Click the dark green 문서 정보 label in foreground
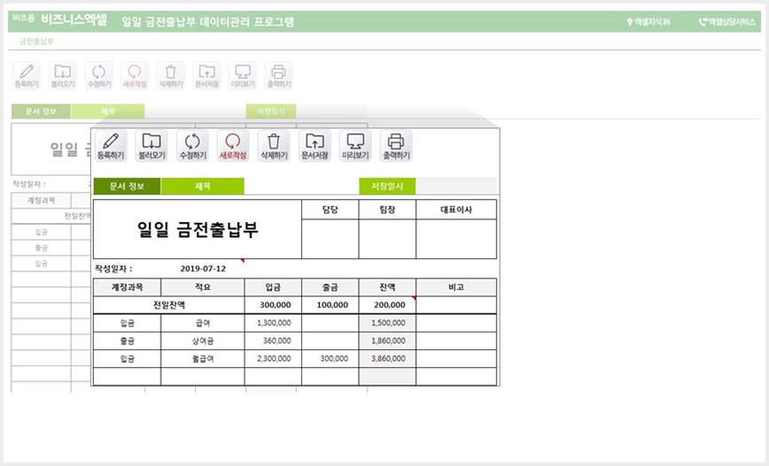769x466 pixels. click(127, 186)
